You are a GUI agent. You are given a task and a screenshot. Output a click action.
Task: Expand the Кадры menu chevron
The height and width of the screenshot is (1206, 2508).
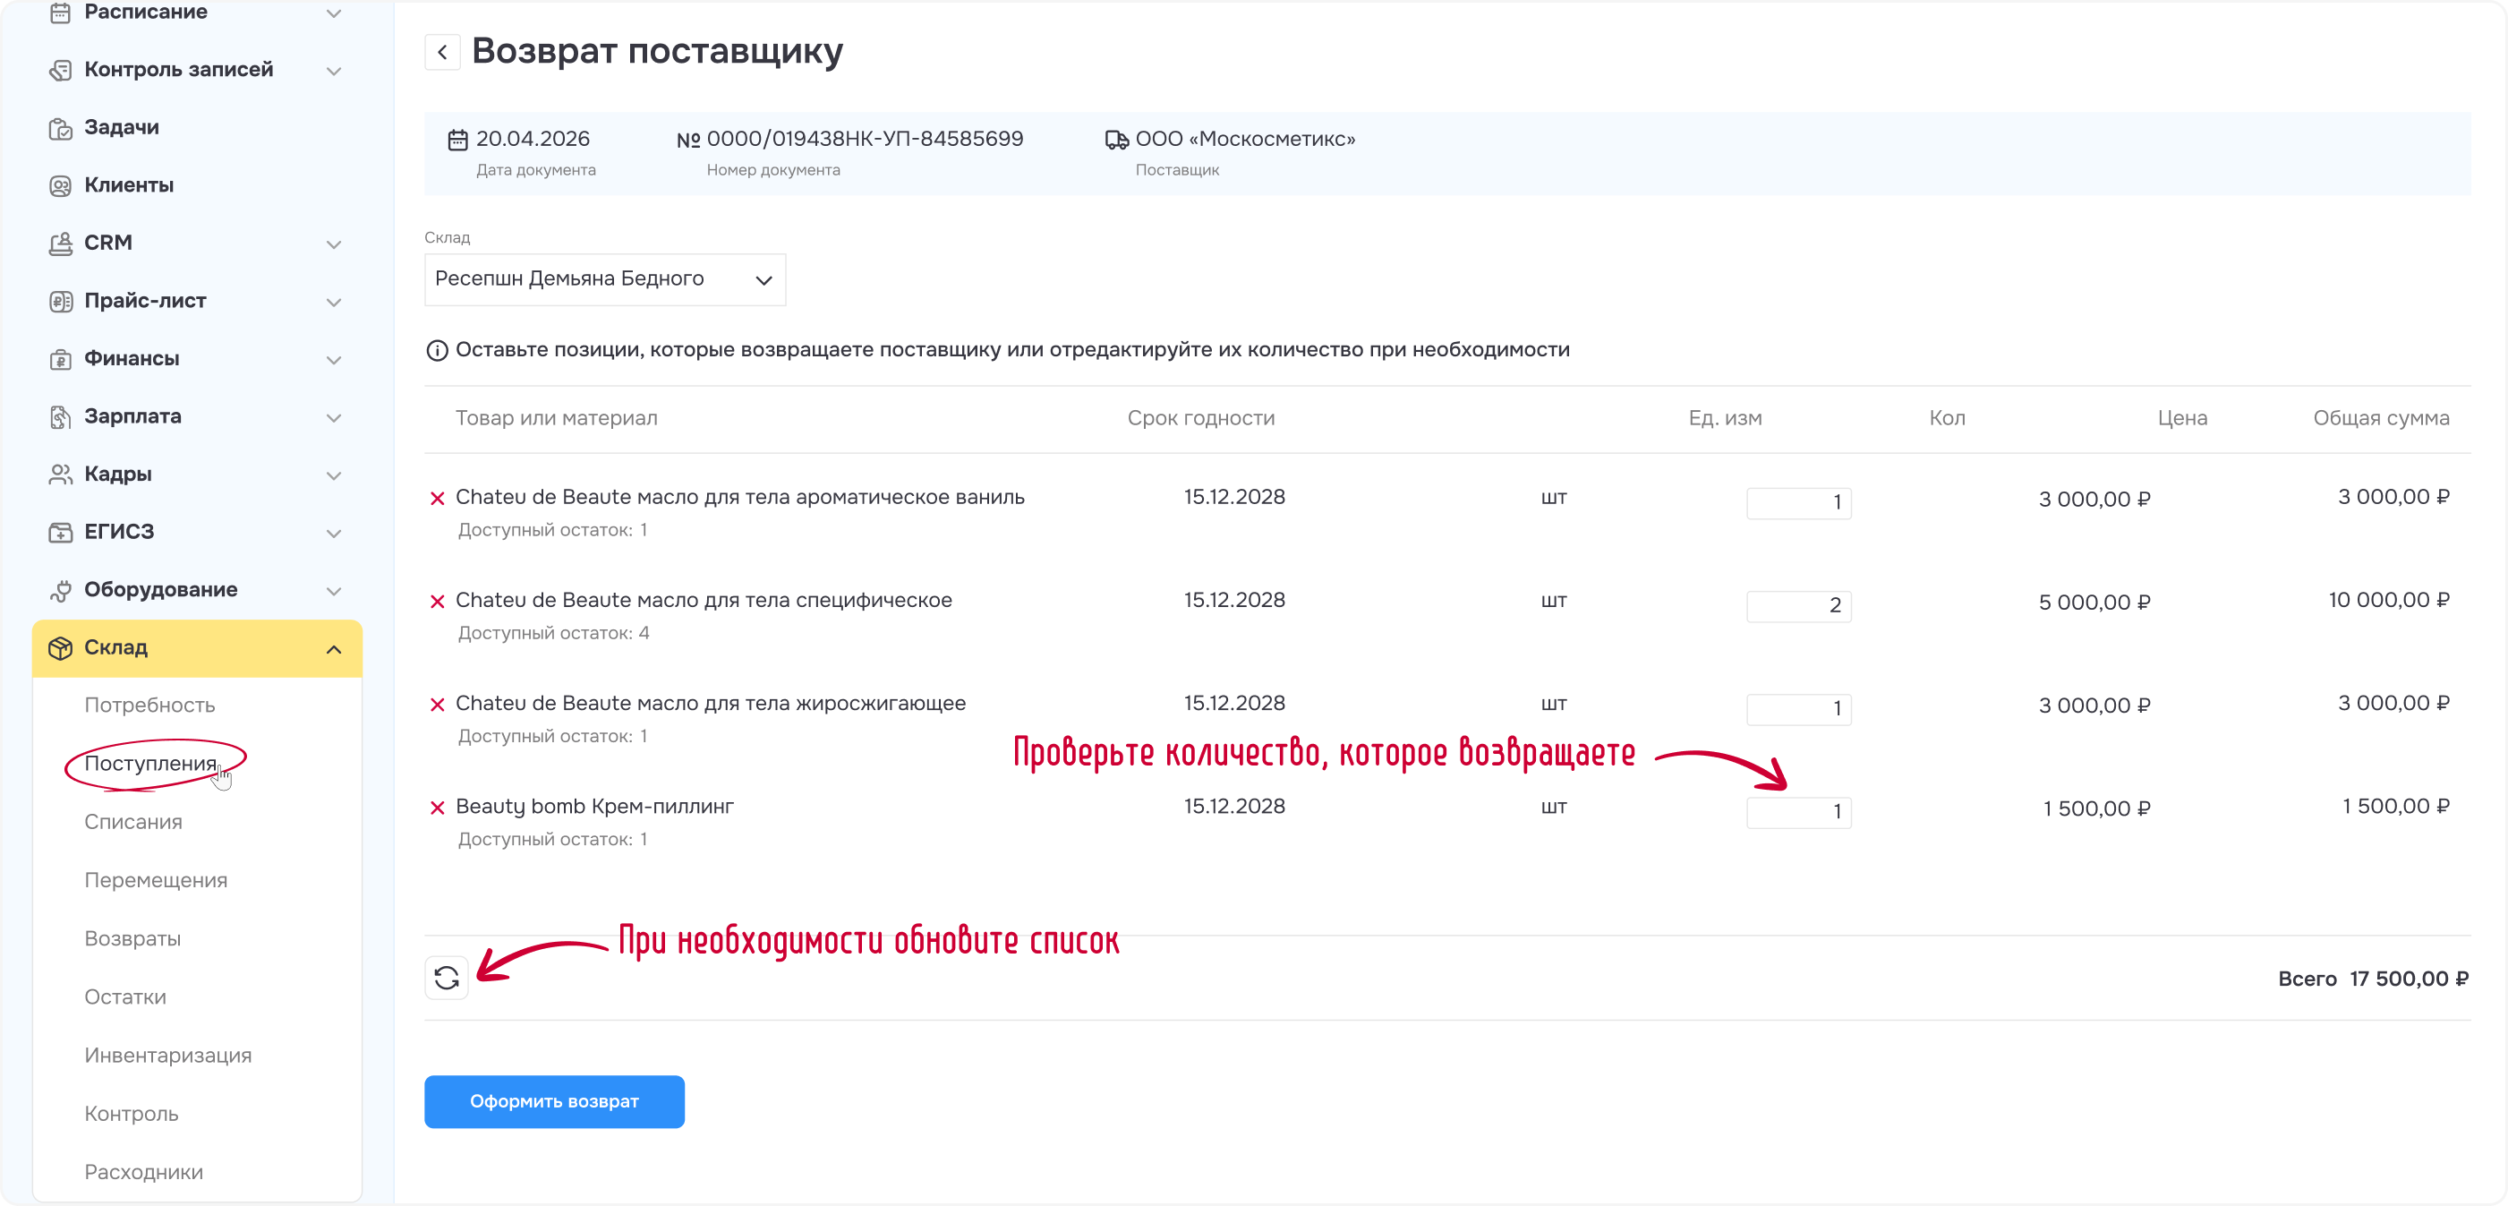point(334,475)
